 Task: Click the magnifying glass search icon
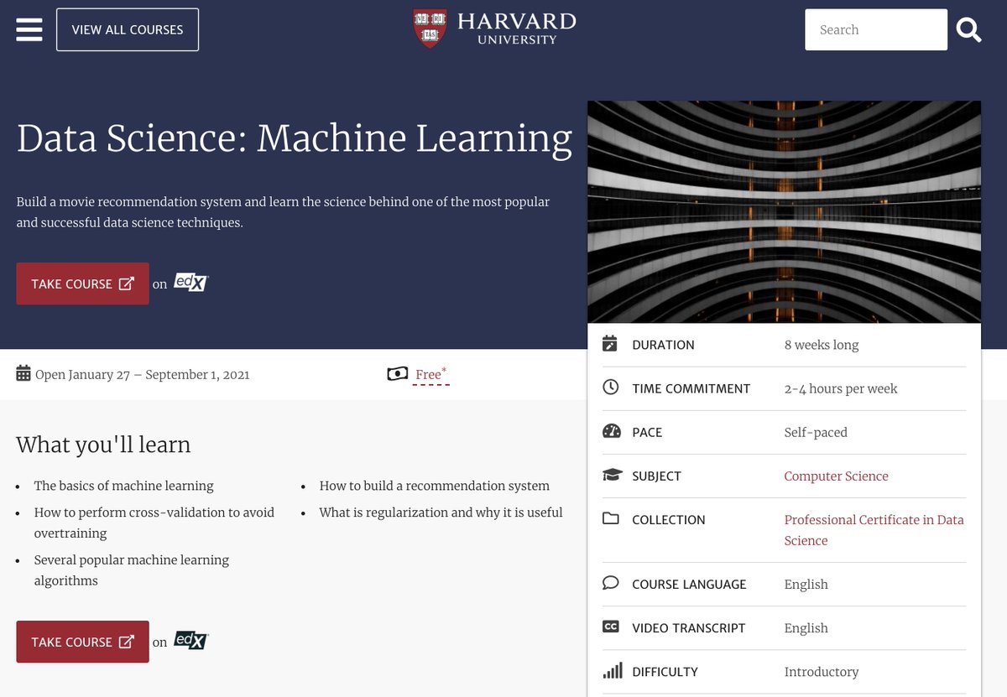pos(969,30)
